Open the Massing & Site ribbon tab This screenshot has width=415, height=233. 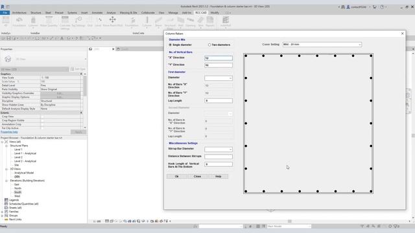128,13
